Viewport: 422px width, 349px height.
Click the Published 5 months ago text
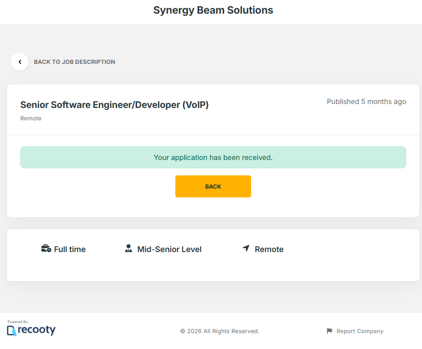pos(366,102)
